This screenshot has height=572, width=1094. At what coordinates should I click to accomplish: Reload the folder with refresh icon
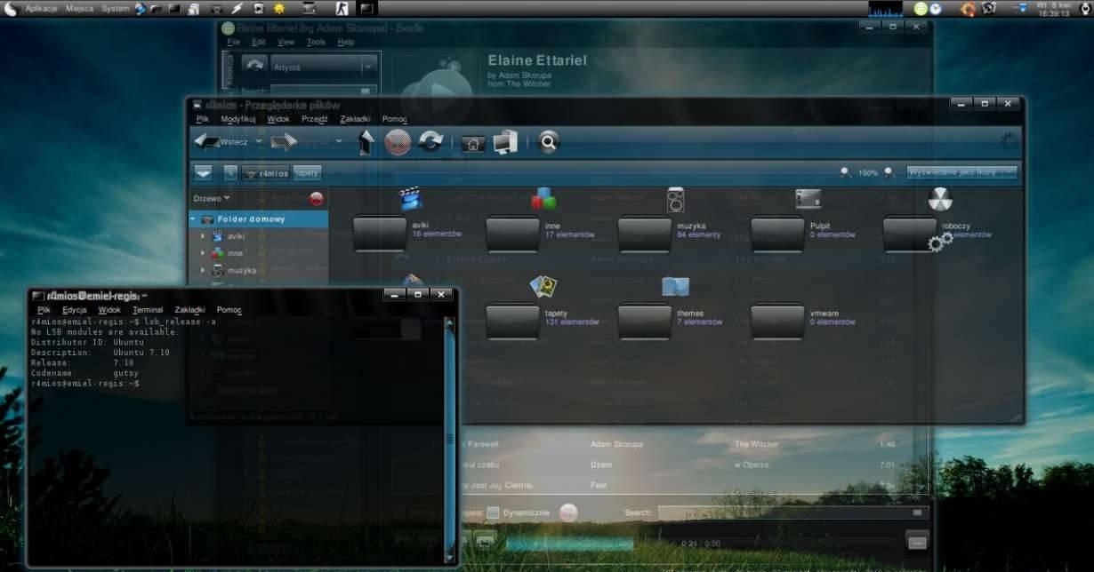point(430,142)
